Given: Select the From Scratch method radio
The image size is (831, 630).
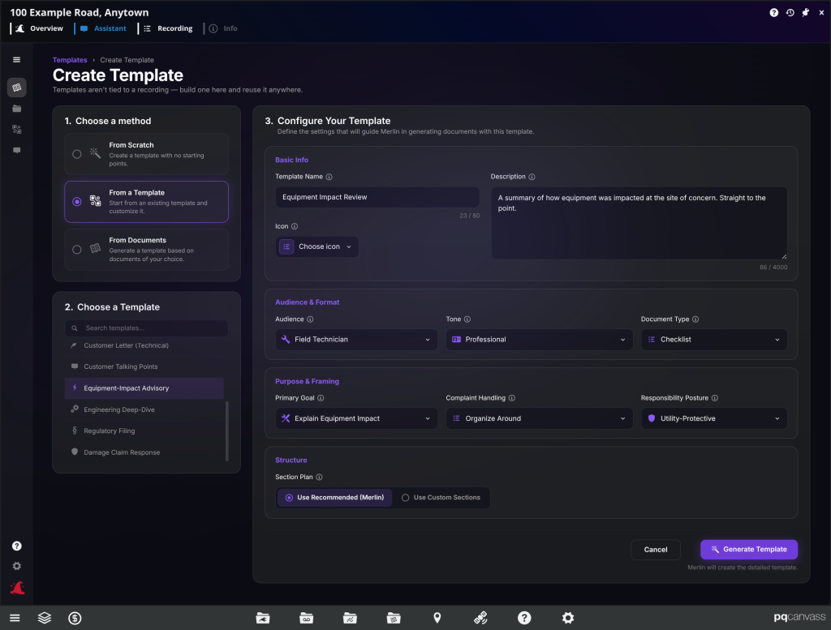Looking at the screenshot, I should point(77,154).
